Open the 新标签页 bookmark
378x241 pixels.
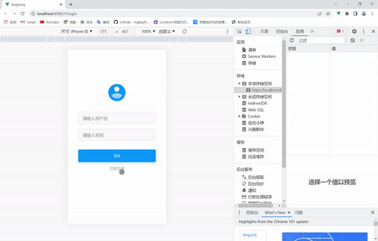[241, 22]
